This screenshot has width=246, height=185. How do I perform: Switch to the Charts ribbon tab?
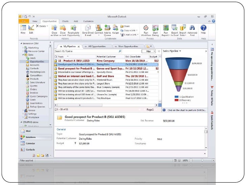(x=65, y=21)
